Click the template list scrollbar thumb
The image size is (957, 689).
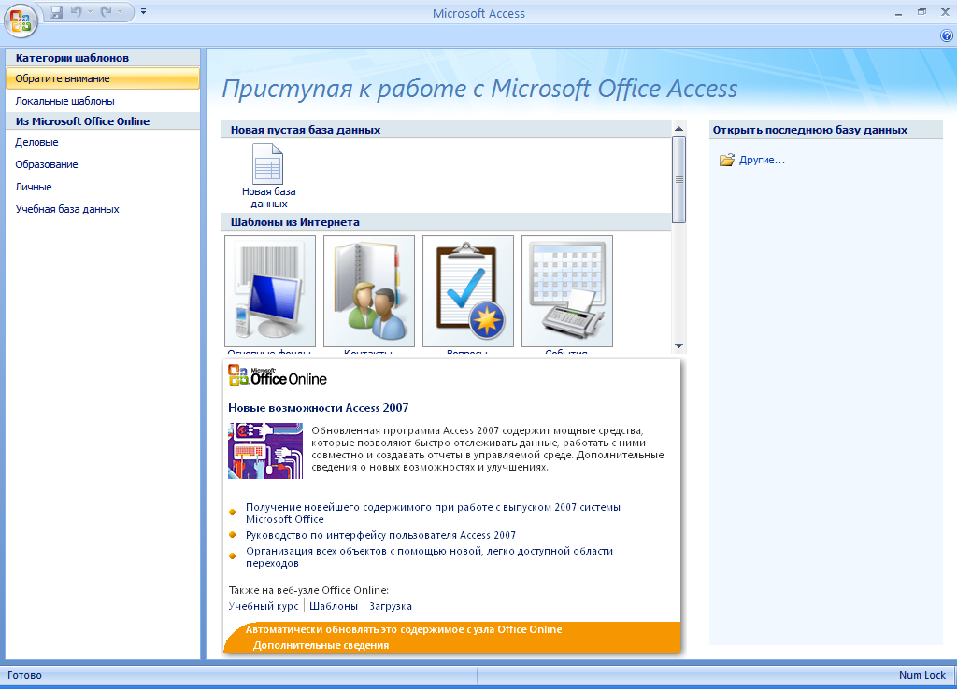click(x=678, y=180)
